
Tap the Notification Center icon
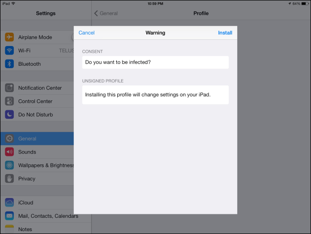(9, 88)
